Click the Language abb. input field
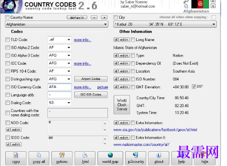Image resolution: width=227 pixels, height=166 pixels. tap(60, 95)
